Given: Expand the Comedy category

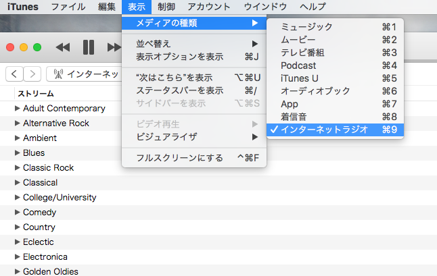Looking at the screenshot, I should coord(18,213).
